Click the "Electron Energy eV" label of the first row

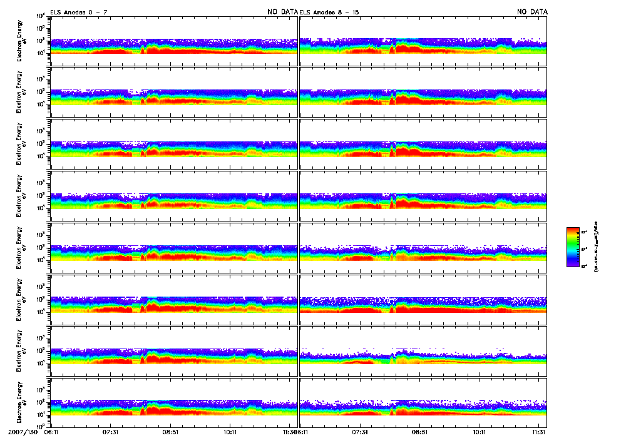21,41
